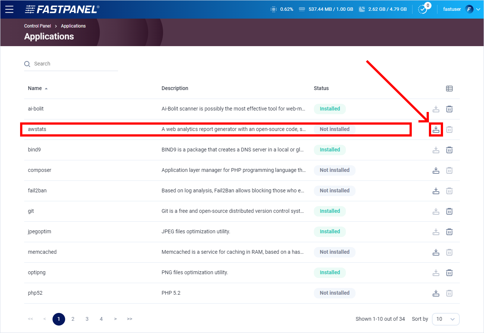Click the install icon for optipng

pyautogui.click(x=436, y=273)
